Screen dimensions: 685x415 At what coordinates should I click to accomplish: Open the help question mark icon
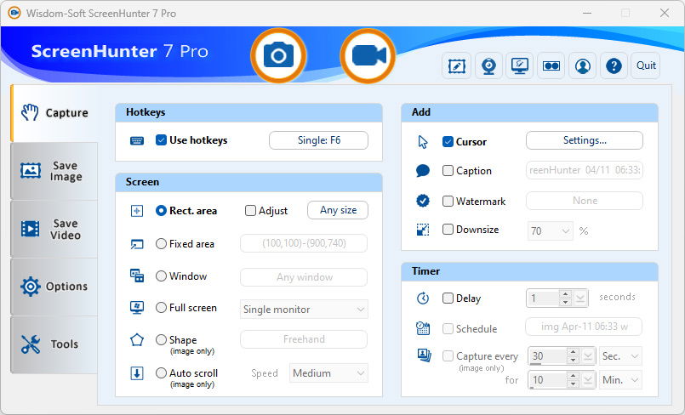point(614,65)
